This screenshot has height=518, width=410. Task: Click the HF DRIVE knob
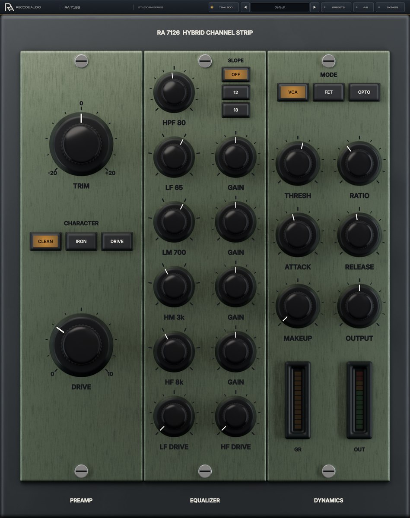point(236,416)
